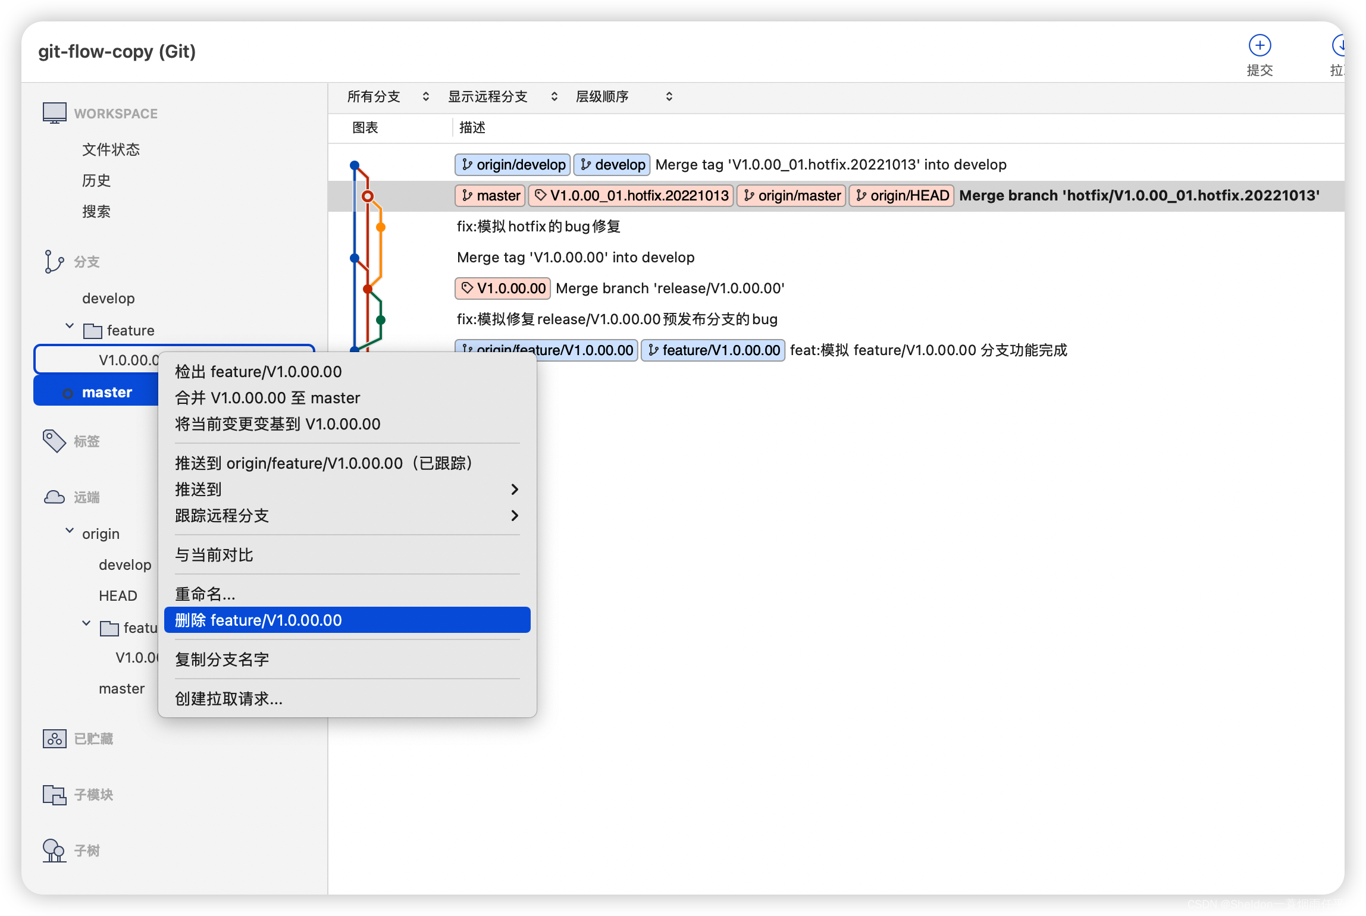Image resolution: width=1366 pixels, height=916 pixels.
Task: Click the current-branch circle icon beside master
Action: pos(68,393)
